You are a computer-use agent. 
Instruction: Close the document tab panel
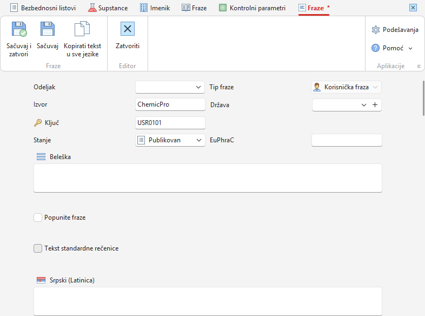pos(413,8)
